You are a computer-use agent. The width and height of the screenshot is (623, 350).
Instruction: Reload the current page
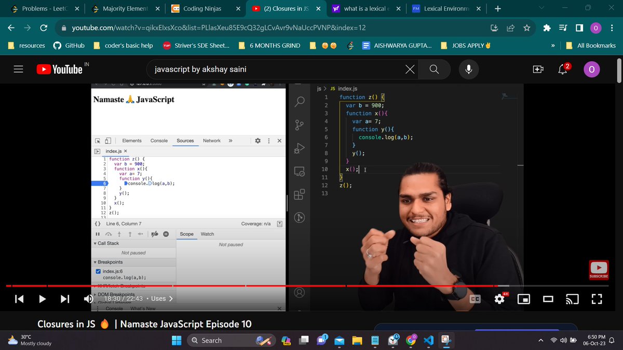coord(44,27)
